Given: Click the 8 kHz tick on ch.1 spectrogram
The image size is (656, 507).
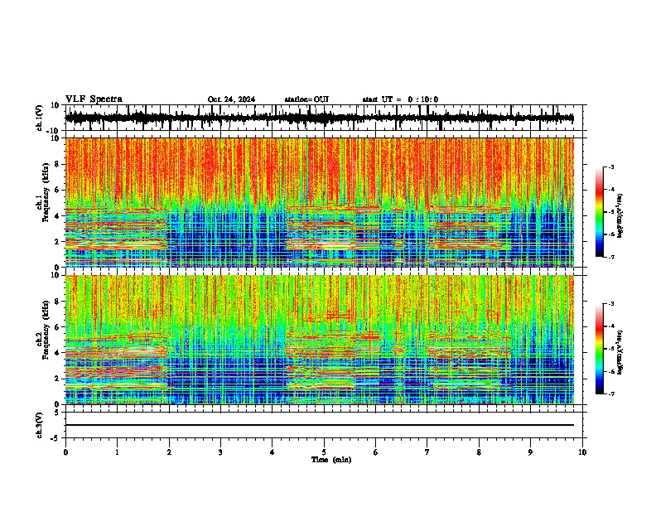Looking at the screenshot, I should click(57, 164).
